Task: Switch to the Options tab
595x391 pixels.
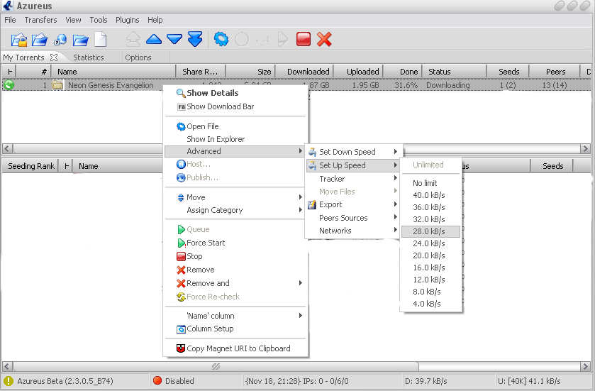Action: (x=138, y=57)
